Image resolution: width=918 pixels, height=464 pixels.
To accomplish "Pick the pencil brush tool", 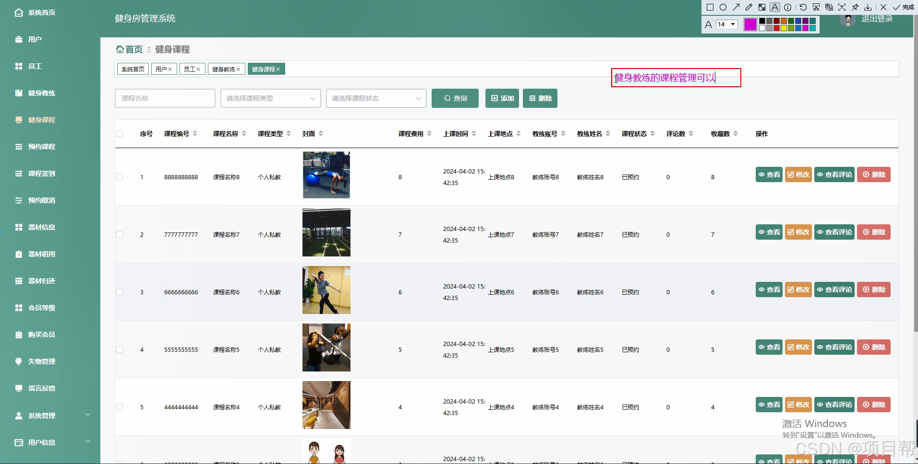I will (x=749, y=7).
